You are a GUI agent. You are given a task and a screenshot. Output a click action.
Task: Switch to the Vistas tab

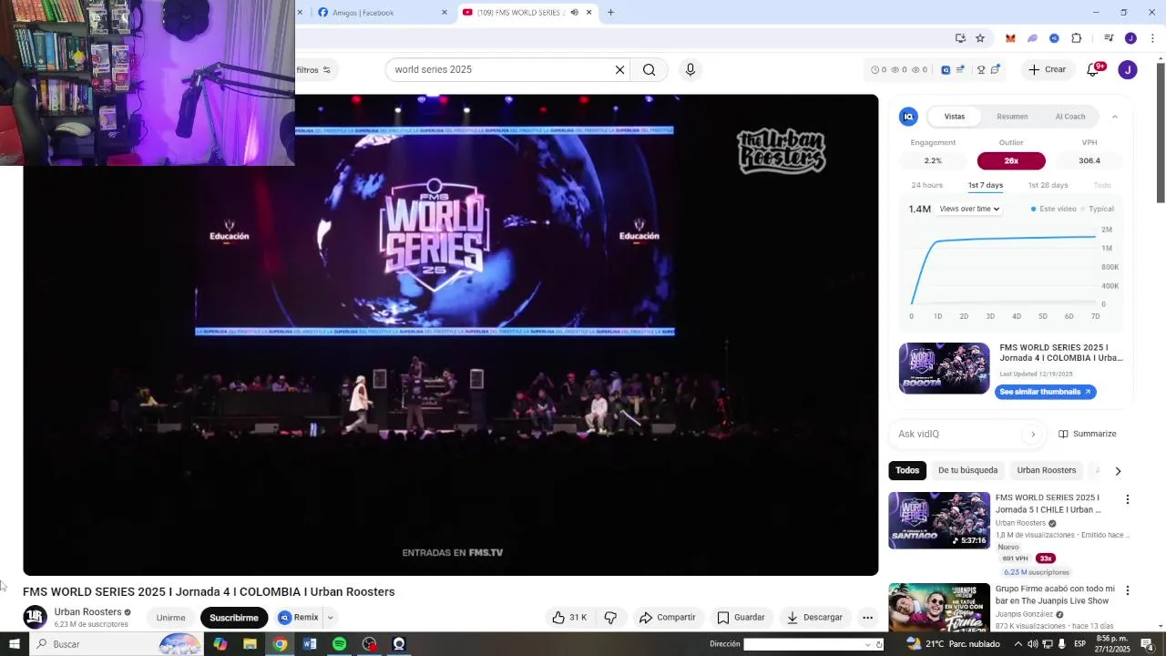point(955,117)
